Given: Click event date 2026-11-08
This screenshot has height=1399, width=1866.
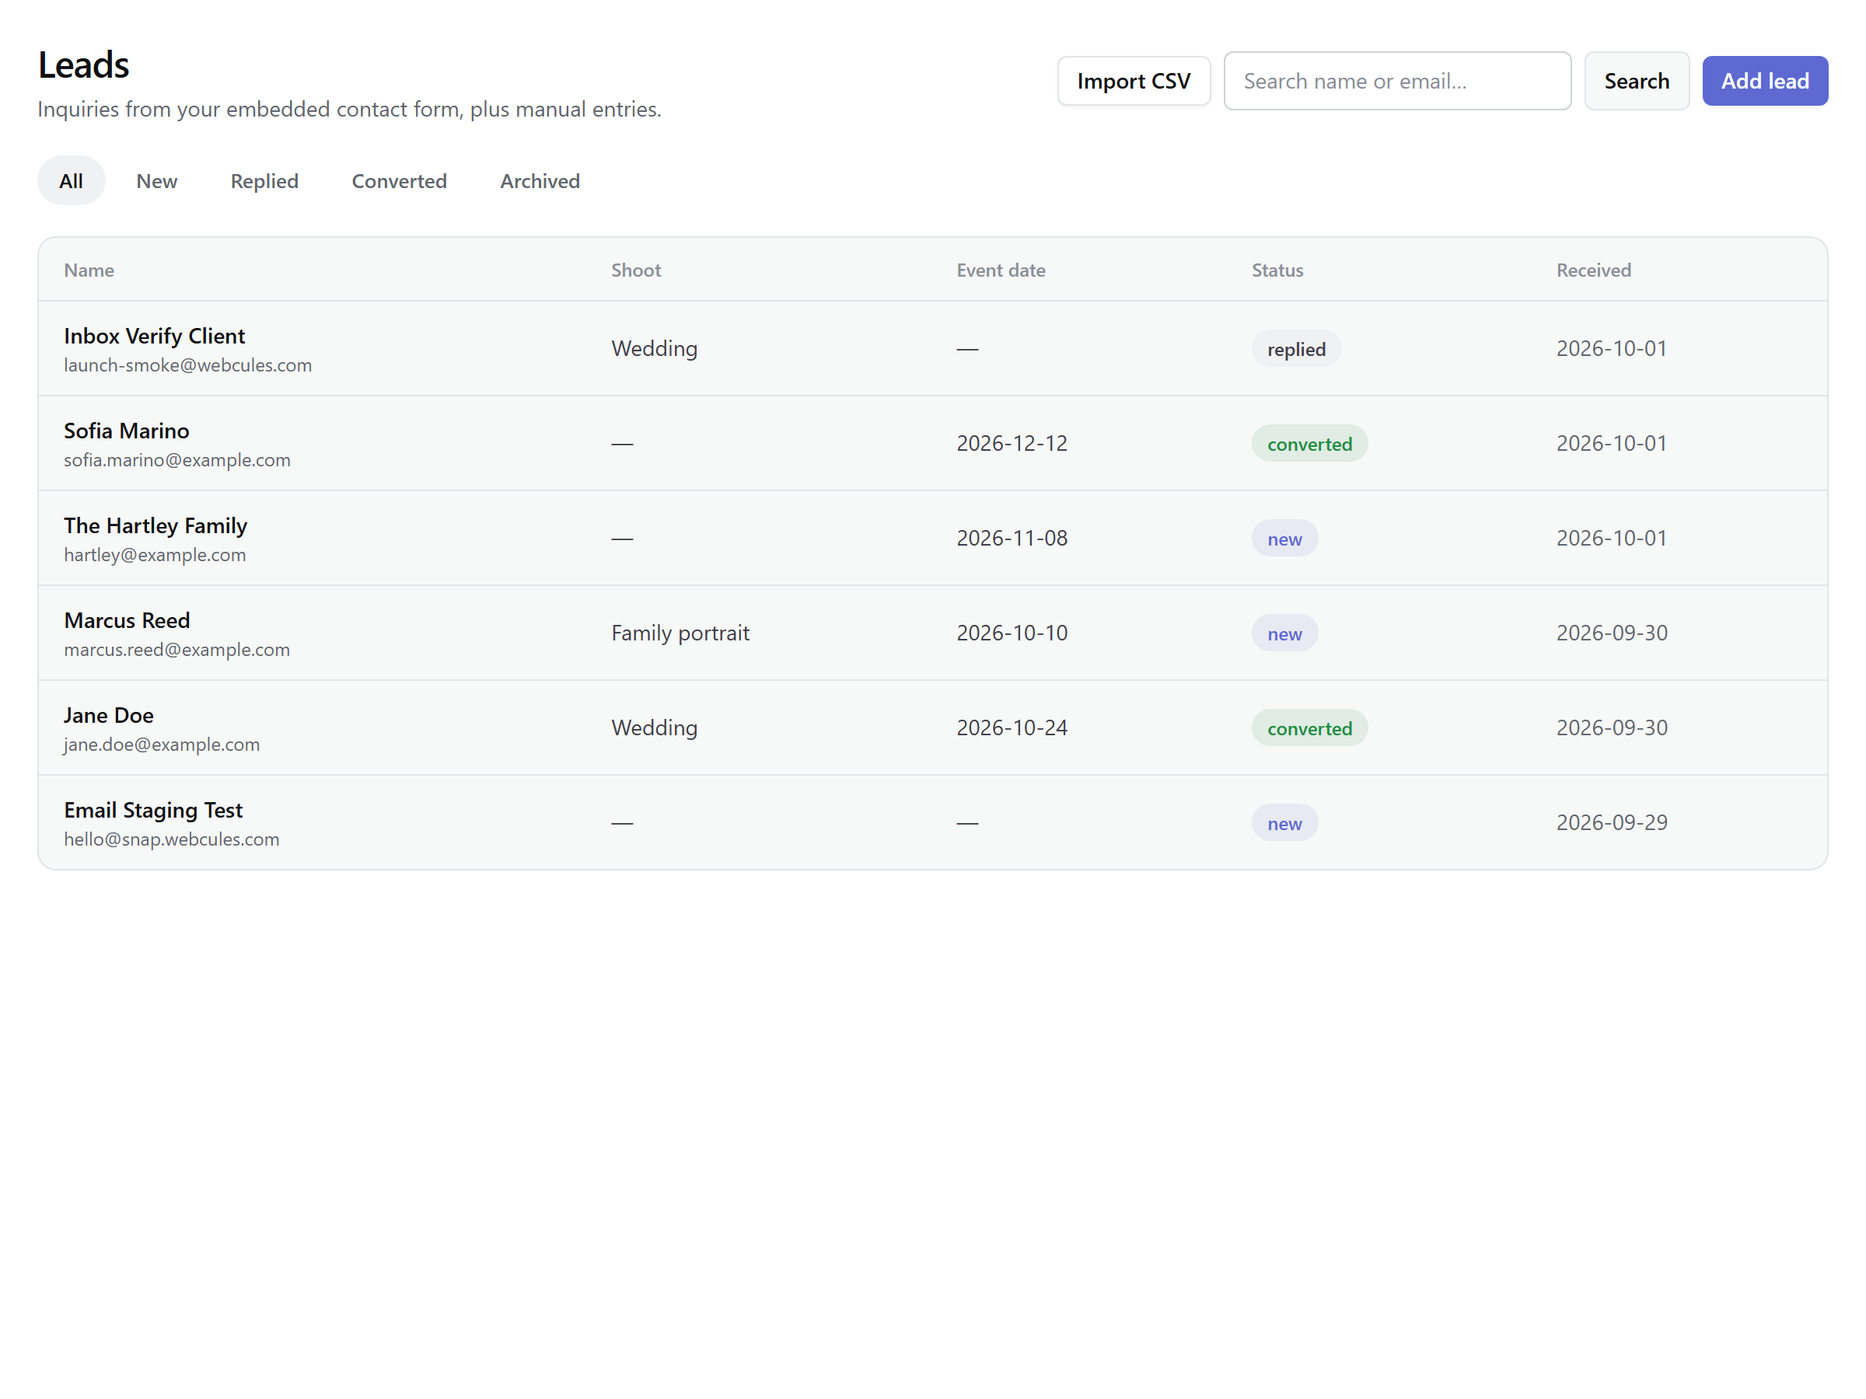Looking at the screenshot, I should click(1012, 538).
